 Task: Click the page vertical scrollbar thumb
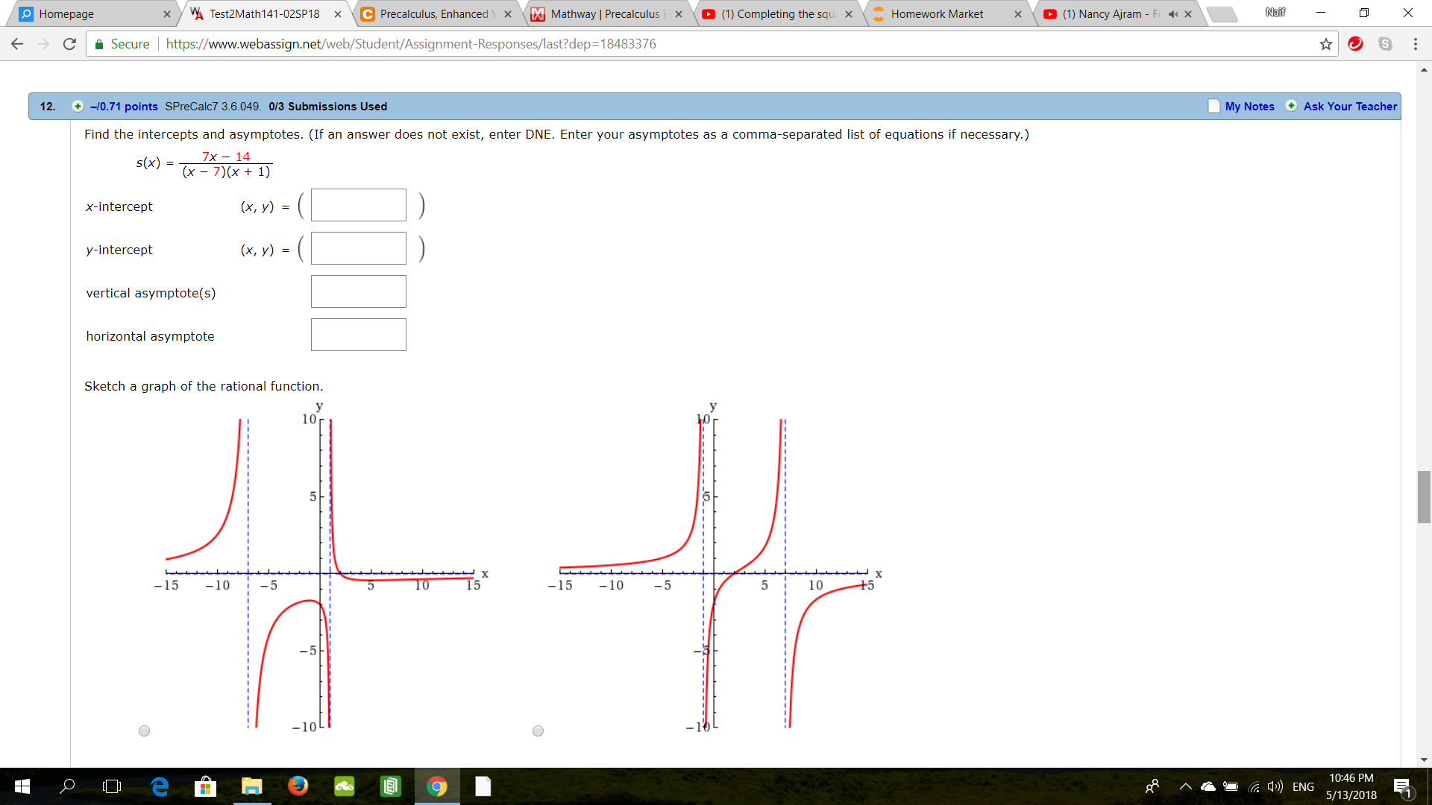pos(1424,496)
